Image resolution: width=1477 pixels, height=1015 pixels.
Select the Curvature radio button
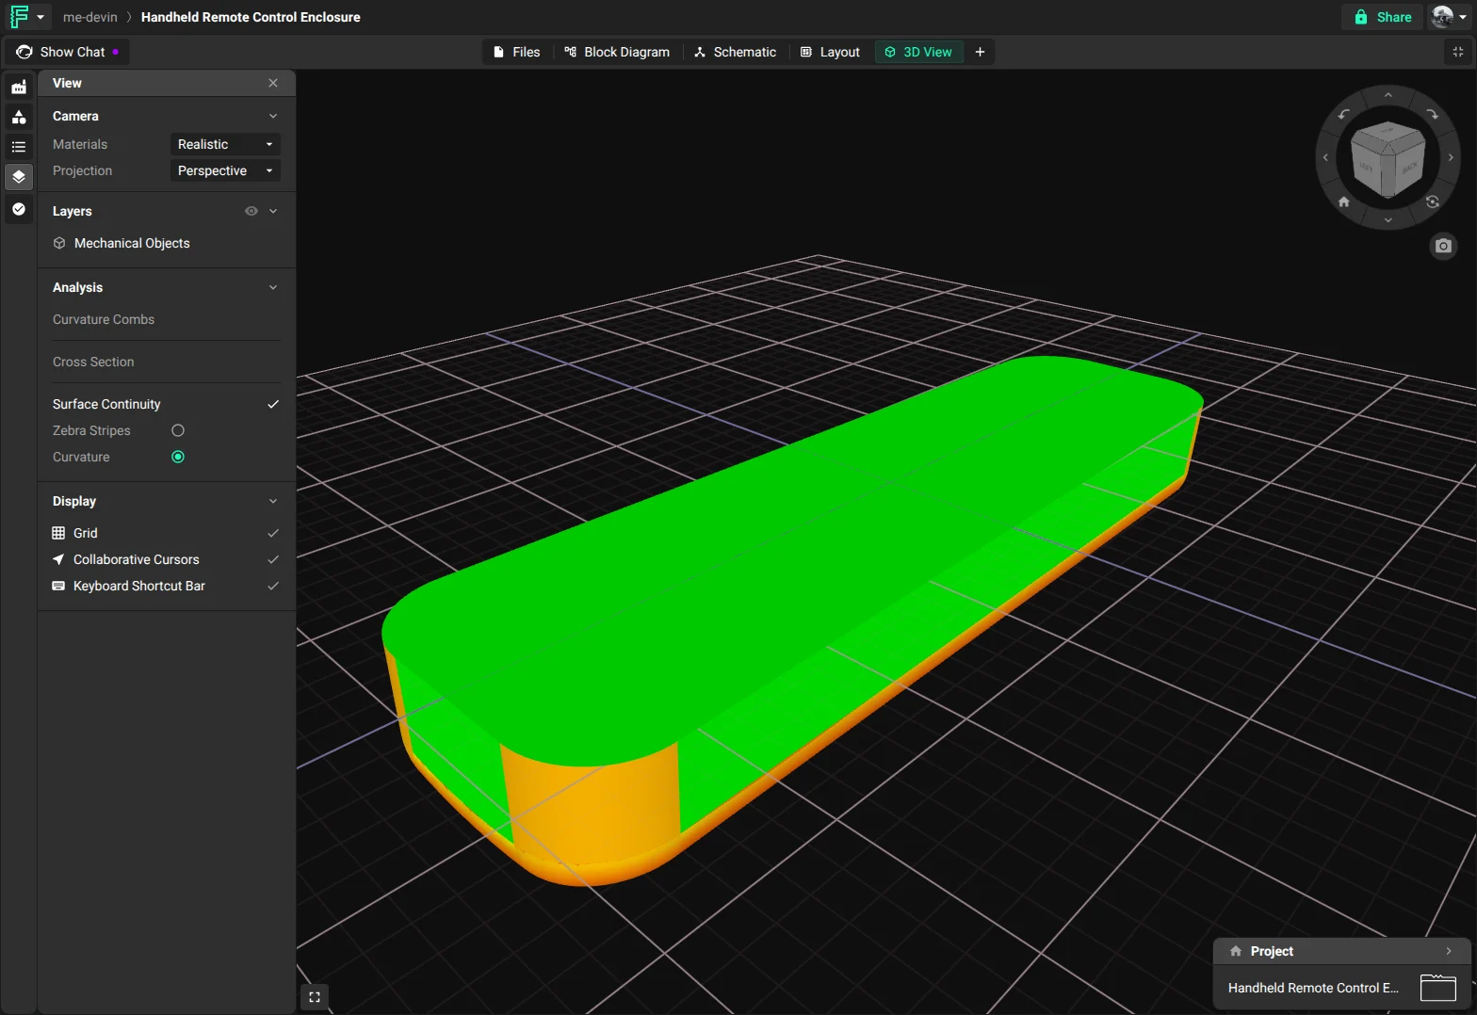[178, 457]
